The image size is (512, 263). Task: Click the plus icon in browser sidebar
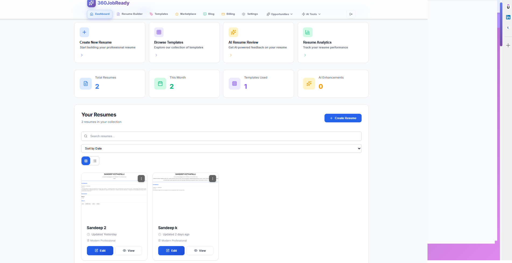tap(508, 45)
